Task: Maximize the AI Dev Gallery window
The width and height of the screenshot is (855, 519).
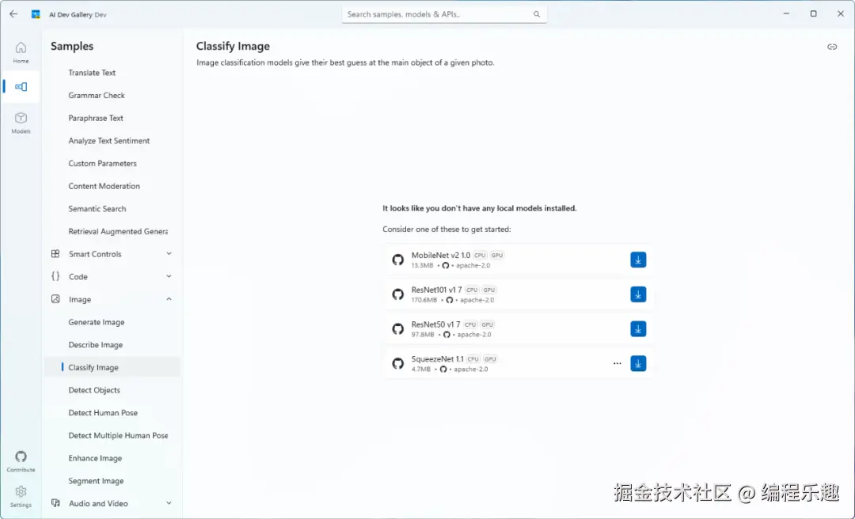Action: (x=813, y=13)
